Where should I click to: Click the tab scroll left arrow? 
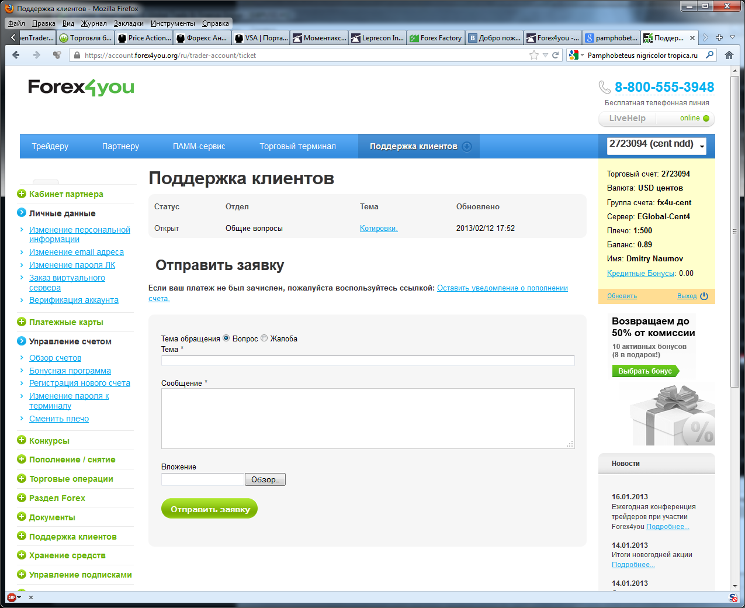click(x=13, y=37)
